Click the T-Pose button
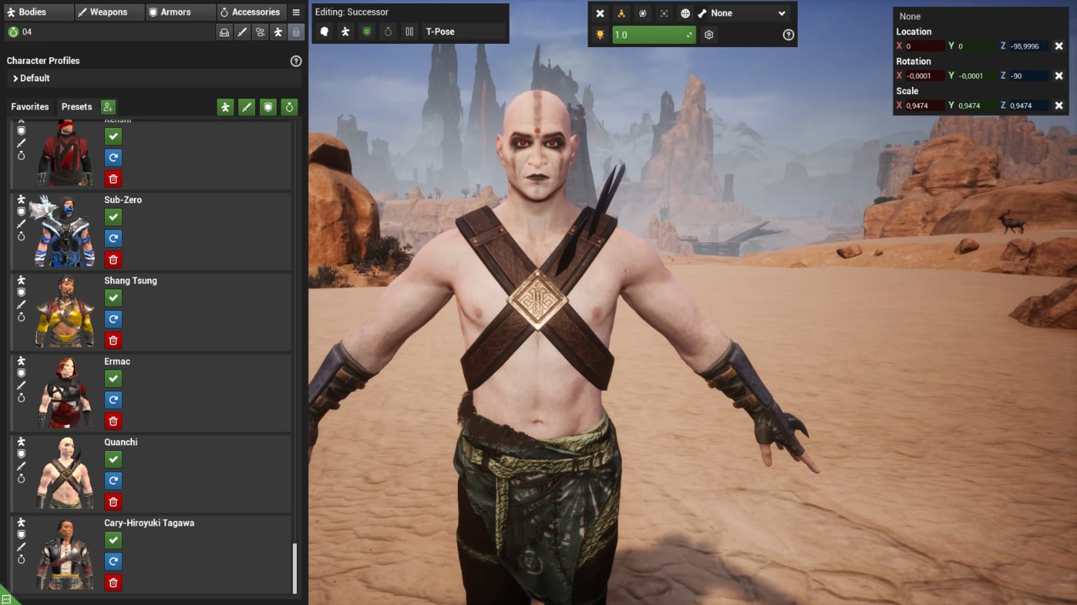 coord(440,32)
